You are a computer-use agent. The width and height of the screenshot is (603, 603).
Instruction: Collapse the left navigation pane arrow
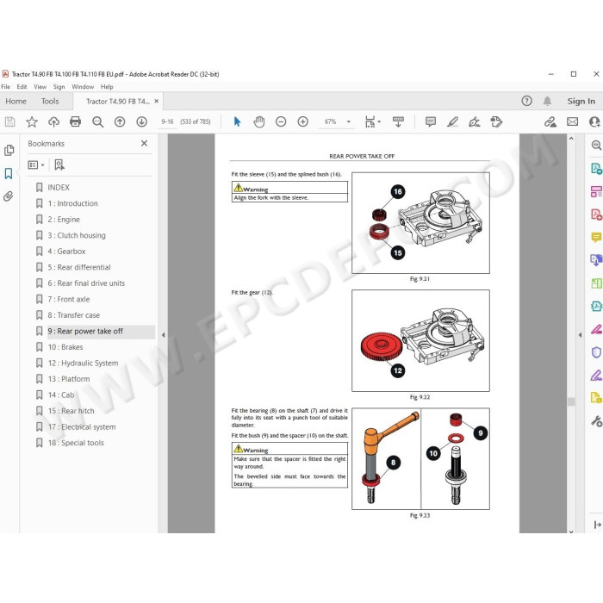(x=163, y=335)
